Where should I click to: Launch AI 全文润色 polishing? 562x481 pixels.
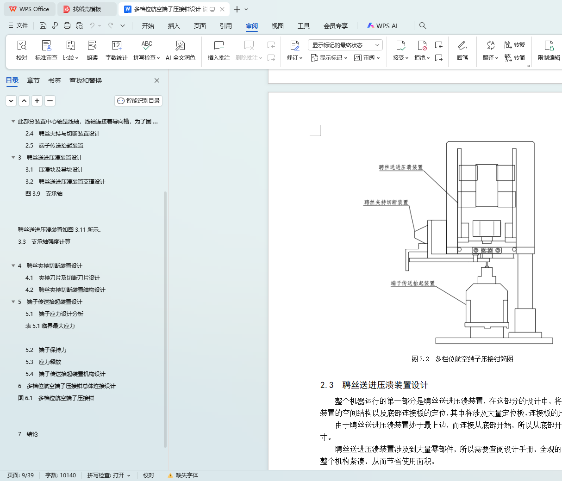pos(181,50)
